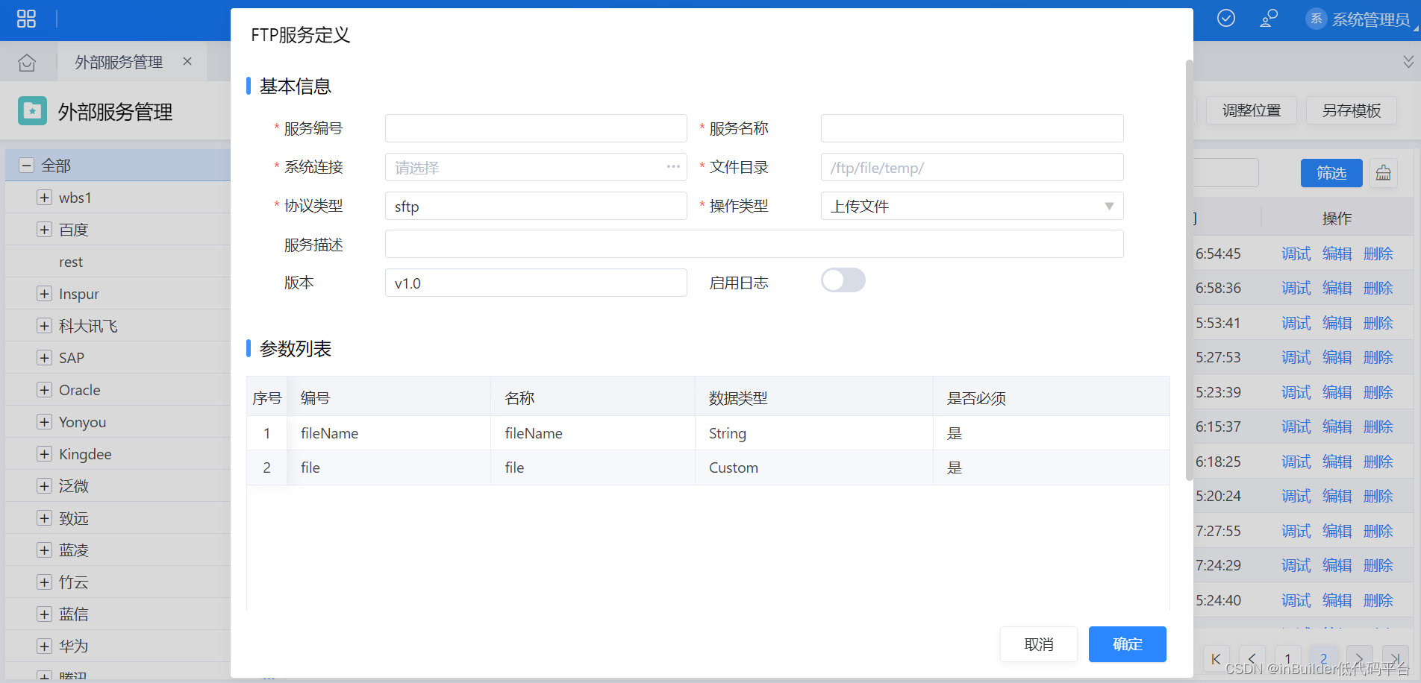The image size is (1421, 683).
Task: Focus the 服务编号 input field
Action: coord(536,128)
